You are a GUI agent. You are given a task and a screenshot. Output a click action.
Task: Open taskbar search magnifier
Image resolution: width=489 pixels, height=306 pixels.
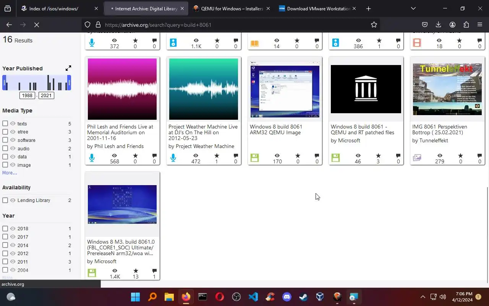(x=152, y=297)
